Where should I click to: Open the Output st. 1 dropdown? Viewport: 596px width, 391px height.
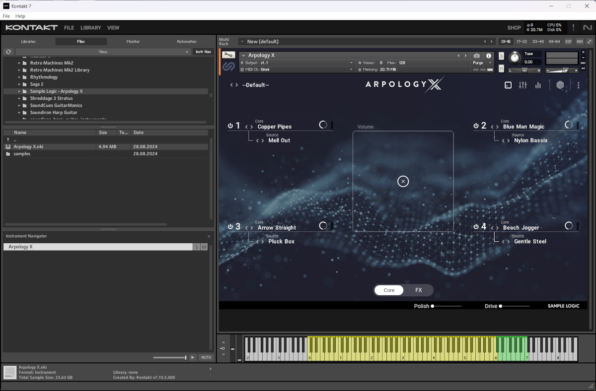point(297,63)
